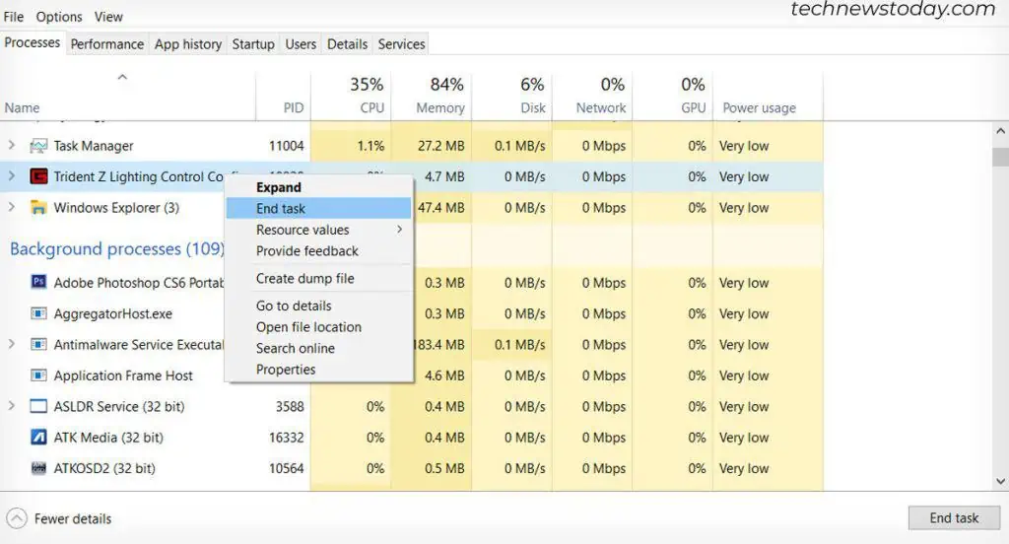This screenshot has height=544, width=1009.
Task: Choose Create dump file
Action: tap(318, 278)
